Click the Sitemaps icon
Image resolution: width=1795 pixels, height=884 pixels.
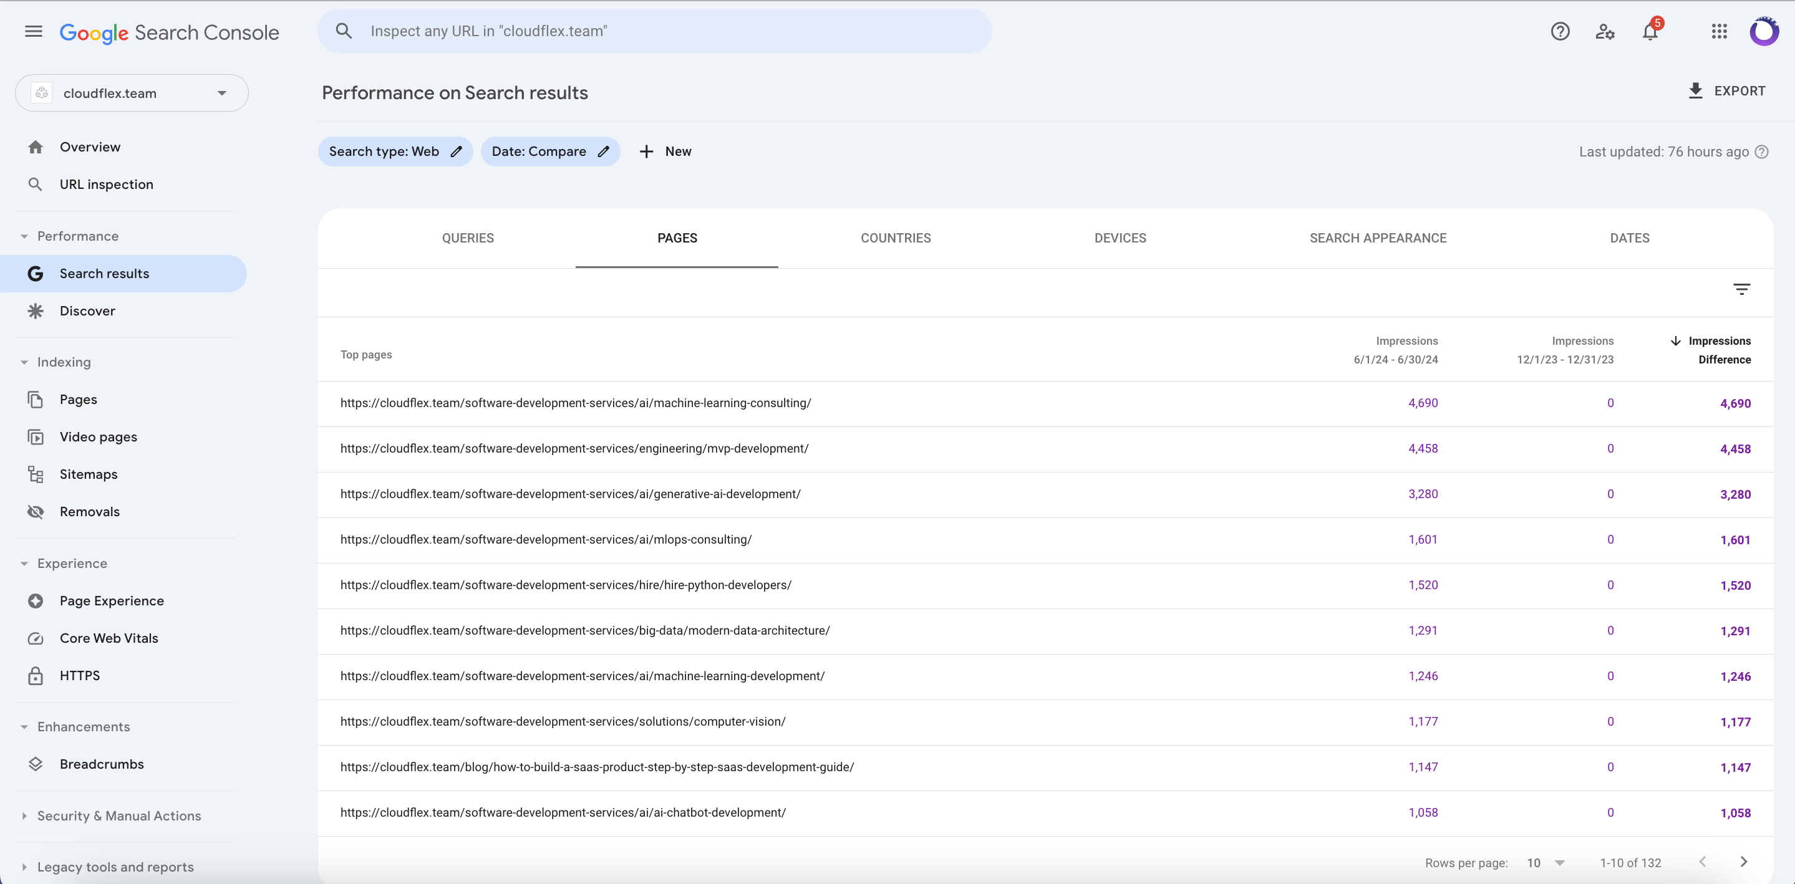(36, 474)
